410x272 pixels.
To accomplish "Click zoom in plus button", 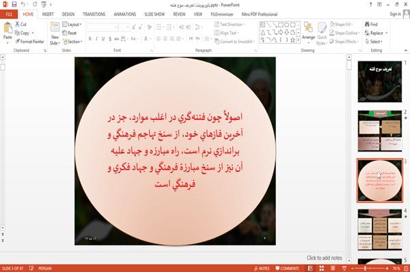I will click(387, 269).
